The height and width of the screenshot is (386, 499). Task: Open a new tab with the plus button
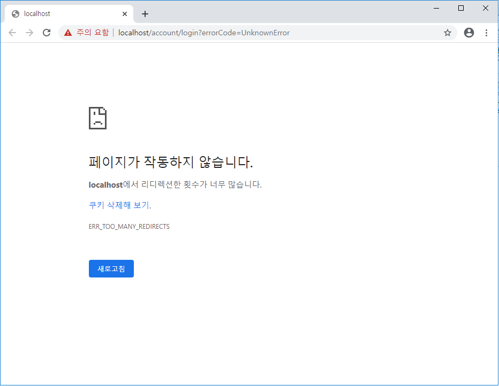pyautogui.click(x=145, y=14)
